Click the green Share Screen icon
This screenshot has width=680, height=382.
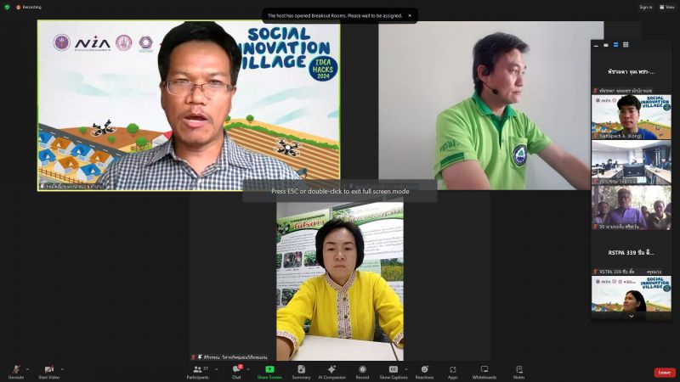click(269, 369)
